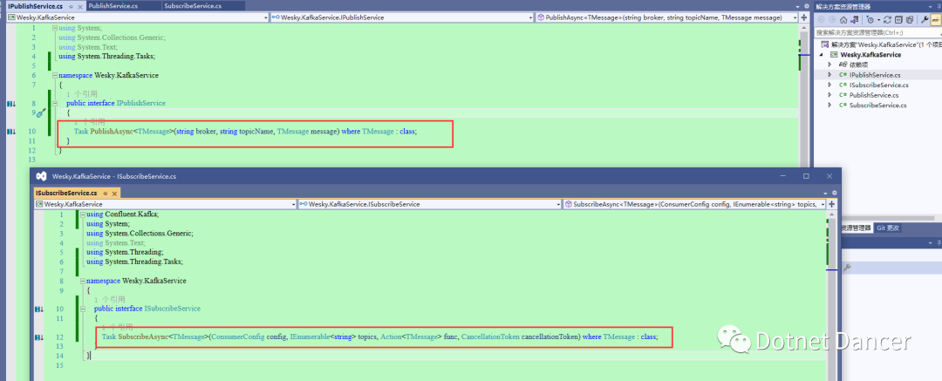This screenshot has height=381, width=942.
Task: Click the pin icon on IPublishService.cs tab
Action: coord(72,6)
